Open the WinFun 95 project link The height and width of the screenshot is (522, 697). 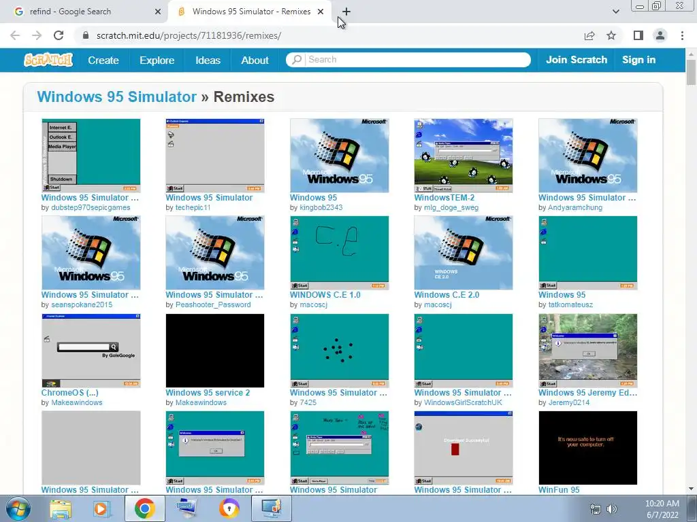point(560,490)
